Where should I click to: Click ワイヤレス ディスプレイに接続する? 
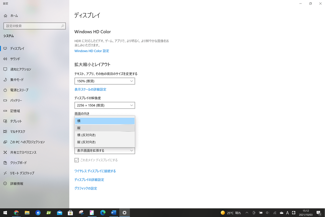95,171
